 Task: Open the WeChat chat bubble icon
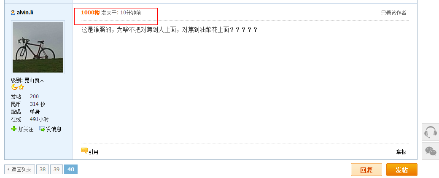(430, 151)
